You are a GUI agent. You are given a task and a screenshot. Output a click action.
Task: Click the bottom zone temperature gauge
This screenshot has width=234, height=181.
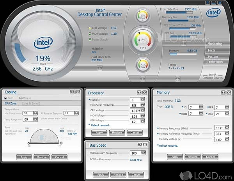pyautogui.click(x=142, y=65)
